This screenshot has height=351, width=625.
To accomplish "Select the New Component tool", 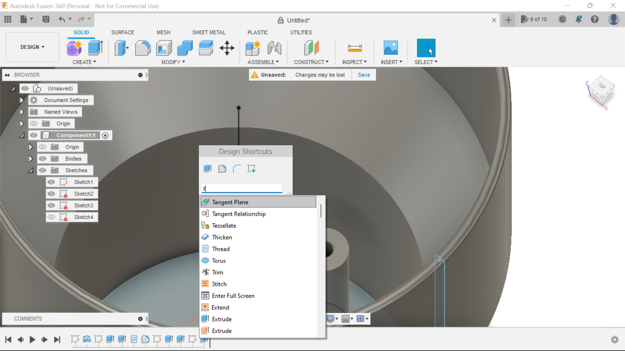I will 75,48.
